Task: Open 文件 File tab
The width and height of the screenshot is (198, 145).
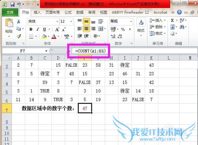Action: tap(10, 12)
